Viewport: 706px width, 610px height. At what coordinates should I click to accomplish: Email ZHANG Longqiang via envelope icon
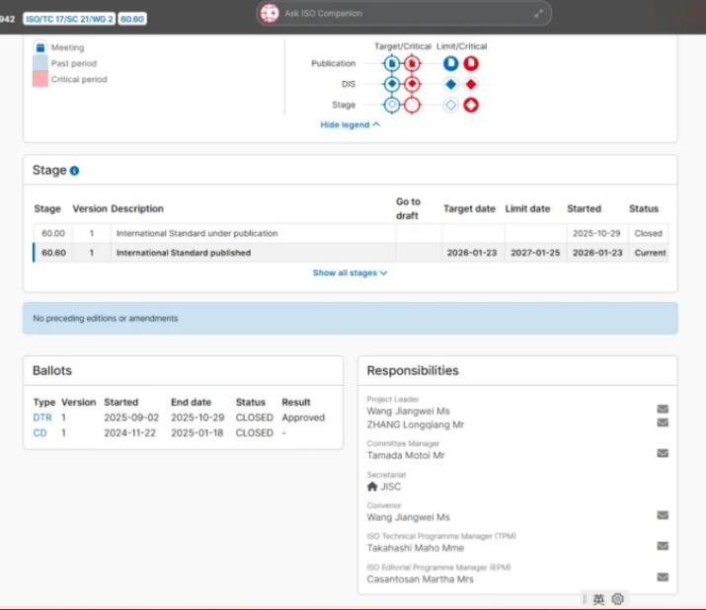[x=662, y=422]
